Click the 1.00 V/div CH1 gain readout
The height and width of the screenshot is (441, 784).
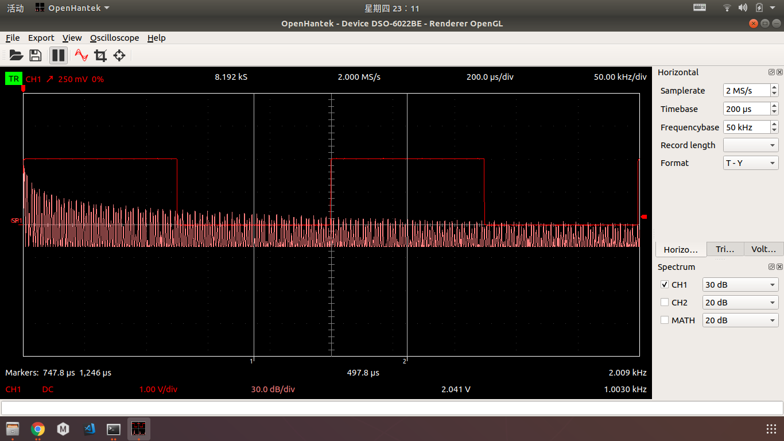click(x=158, y=389)
